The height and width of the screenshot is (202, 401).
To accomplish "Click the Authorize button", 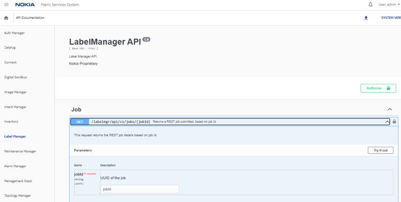I will tap(378, 88).
